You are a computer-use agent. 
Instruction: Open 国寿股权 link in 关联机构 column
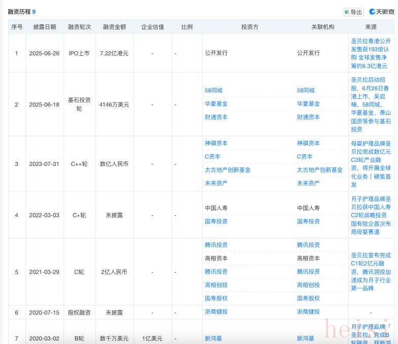pyautogui.click(x=308, y=298)
